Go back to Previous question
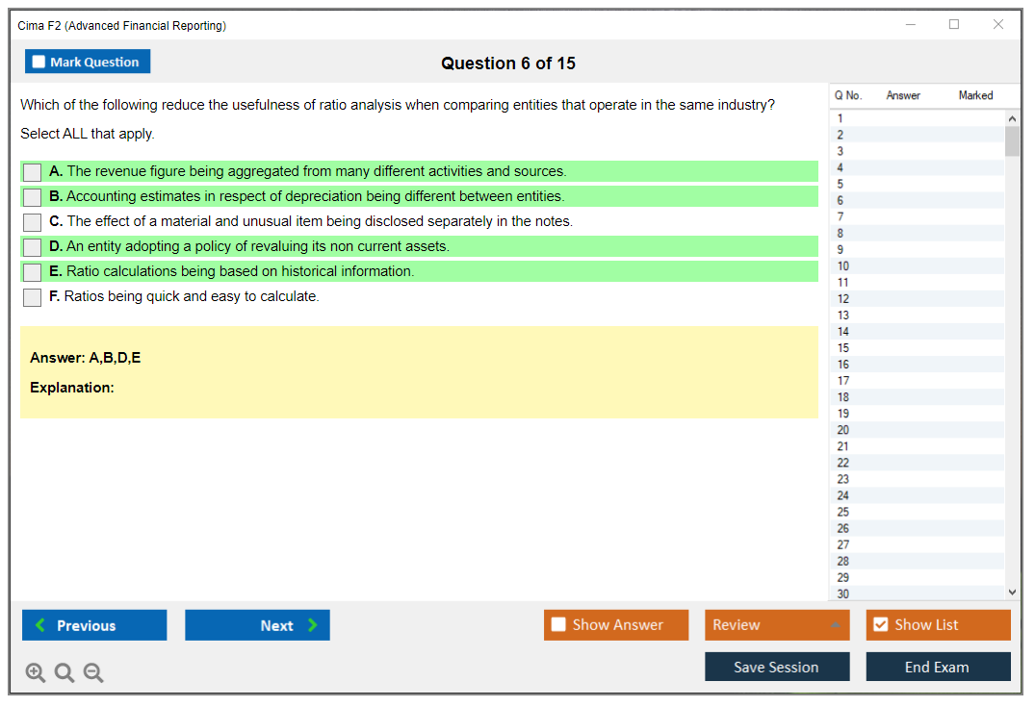Screen dimensions: 1035x707 coord(94,625)
